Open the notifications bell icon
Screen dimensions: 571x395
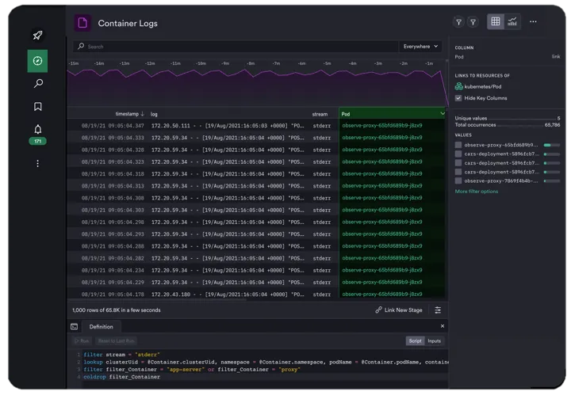[37, 129]
